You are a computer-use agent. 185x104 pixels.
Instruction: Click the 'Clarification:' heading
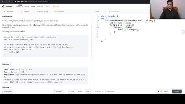click(8, 17)
